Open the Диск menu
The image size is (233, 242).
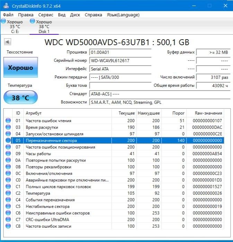click(75, 15)
